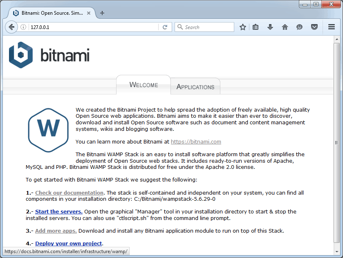Bookmark this page with the star icon

pyautogui.click(x=242, y=27)
